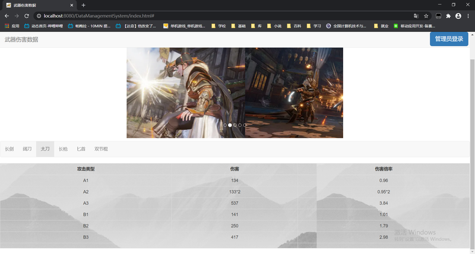The width and height of the screenshot is (475, 254).
Task: Click the fifth carousel indicator dot
Action: click(x=245, y=125)
